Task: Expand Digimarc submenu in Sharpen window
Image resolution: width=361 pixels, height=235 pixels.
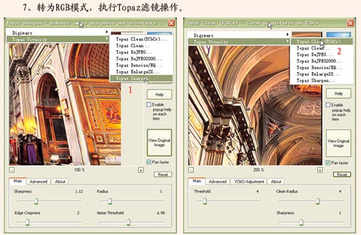Action: click(x=57, y=33)
